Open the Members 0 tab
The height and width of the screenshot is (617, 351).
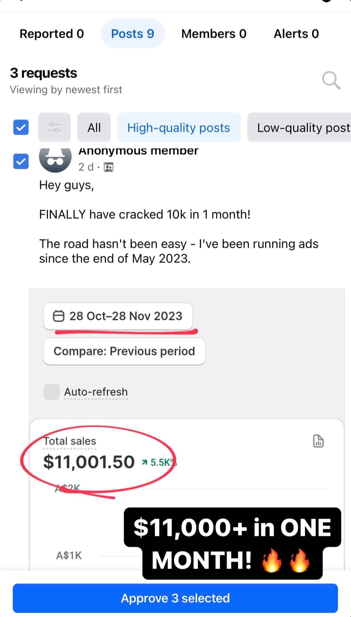point(214,34)
